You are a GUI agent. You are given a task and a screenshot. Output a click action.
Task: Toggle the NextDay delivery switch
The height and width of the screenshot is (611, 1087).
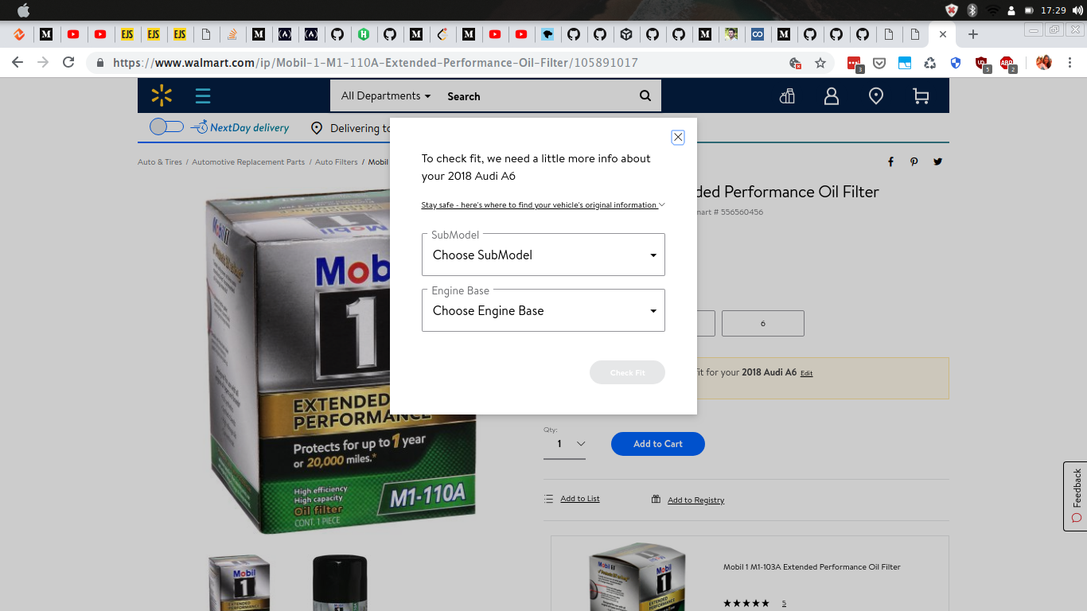tap(166, 126)
